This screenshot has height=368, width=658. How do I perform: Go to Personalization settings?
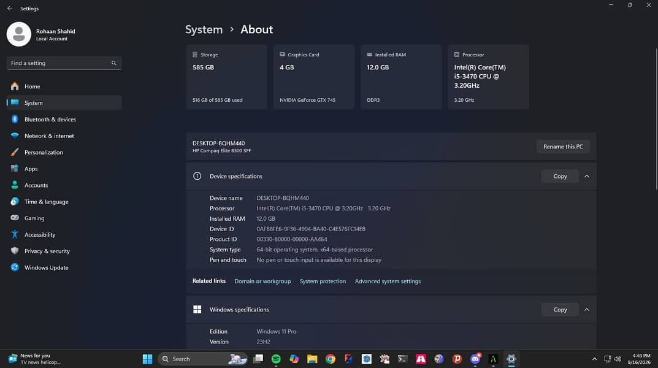point(64,152)
